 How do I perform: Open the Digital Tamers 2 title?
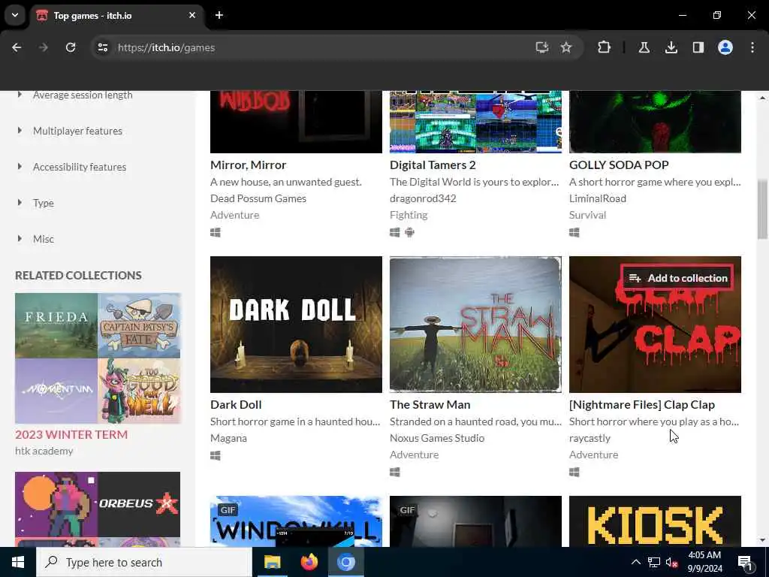433,165
